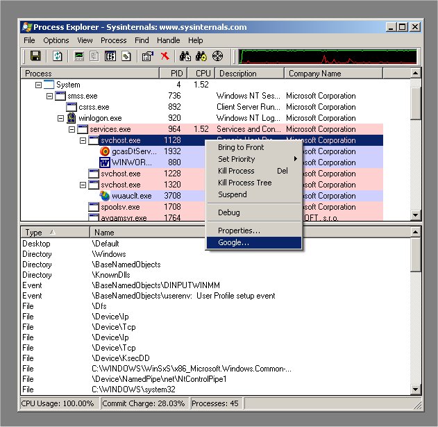Viewport: 438px width, 427px height.
Task: Select the \BaseNamedObjects\DINPUTWINMM event row
Action: click(216, 285)
